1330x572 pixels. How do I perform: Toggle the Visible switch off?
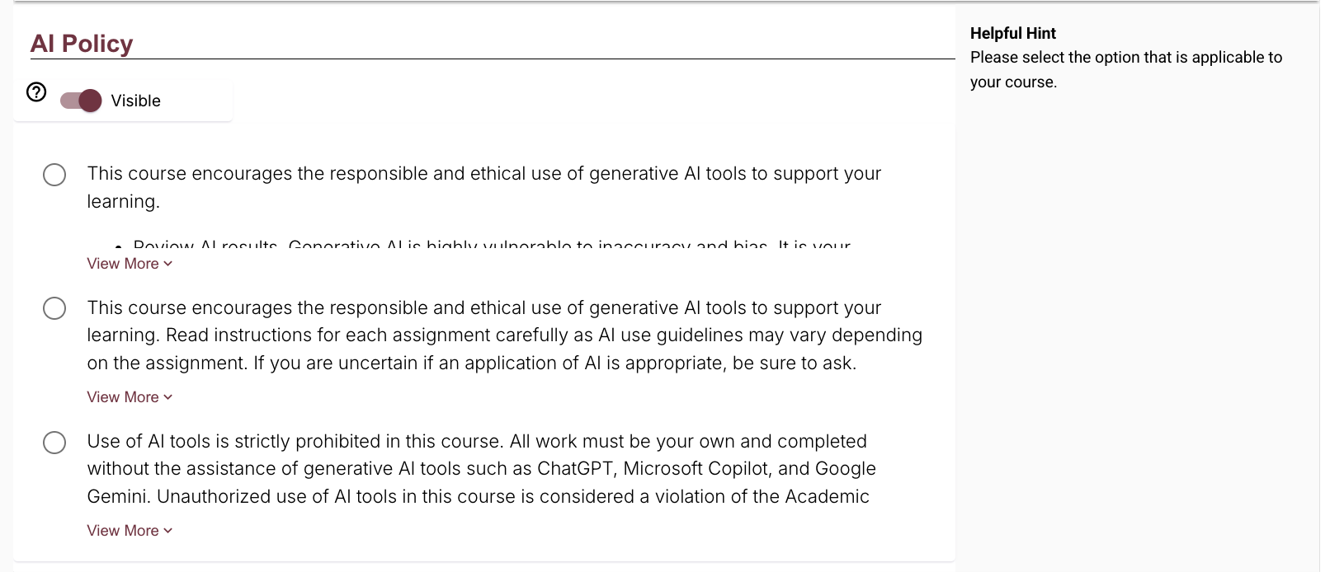point(81,101)
